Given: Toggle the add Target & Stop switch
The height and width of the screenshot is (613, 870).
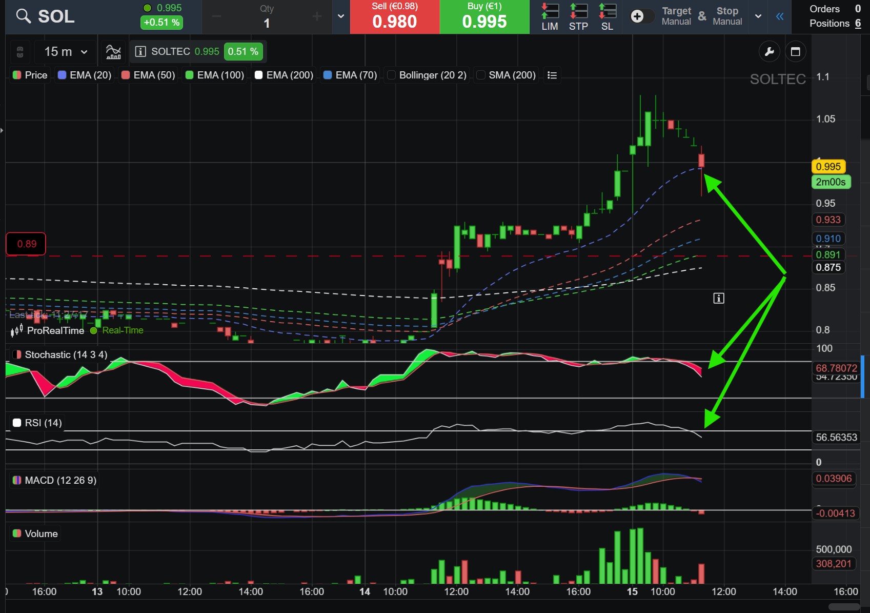Looking at the screenshot, I should tap(642, 16).
